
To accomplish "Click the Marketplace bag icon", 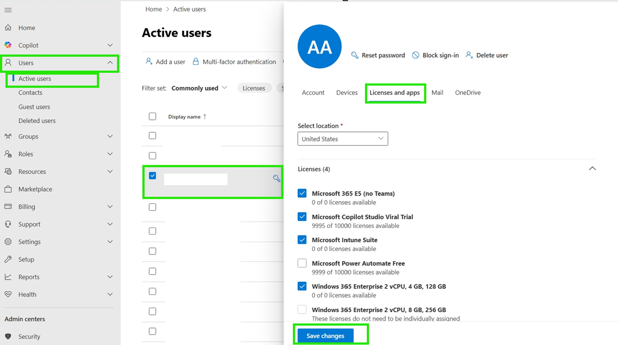I will (x=8, y=189).
